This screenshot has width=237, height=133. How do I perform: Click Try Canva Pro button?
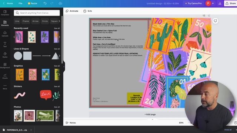point(193,3)
